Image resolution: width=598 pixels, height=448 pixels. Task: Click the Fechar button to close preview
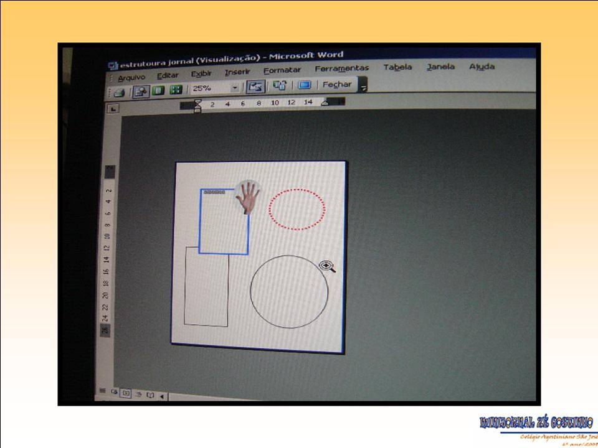point(337,84)
